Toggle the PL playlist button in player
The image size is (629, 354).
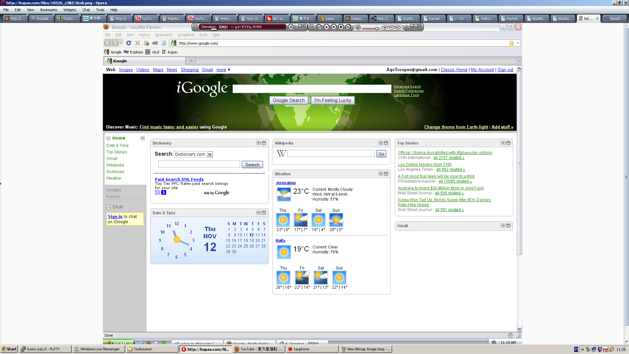(391, 28)
